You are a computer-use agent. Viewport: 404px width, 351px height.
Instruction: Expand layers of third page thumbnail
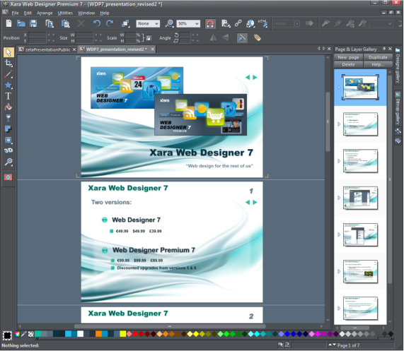(x=339, y=161)
